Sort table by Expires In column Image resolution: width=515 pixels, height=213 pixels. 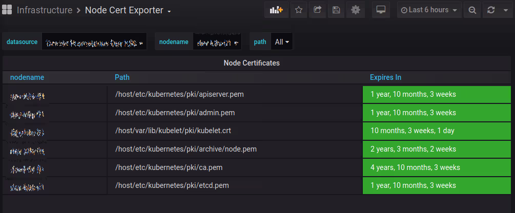tap(385, 77)
